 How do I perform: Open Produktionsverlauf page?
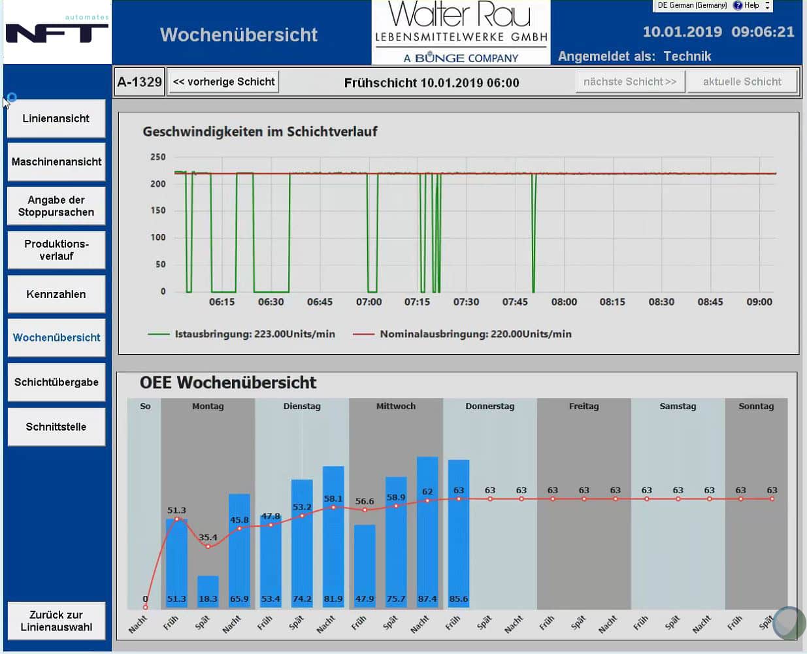[x=56, y=250]
